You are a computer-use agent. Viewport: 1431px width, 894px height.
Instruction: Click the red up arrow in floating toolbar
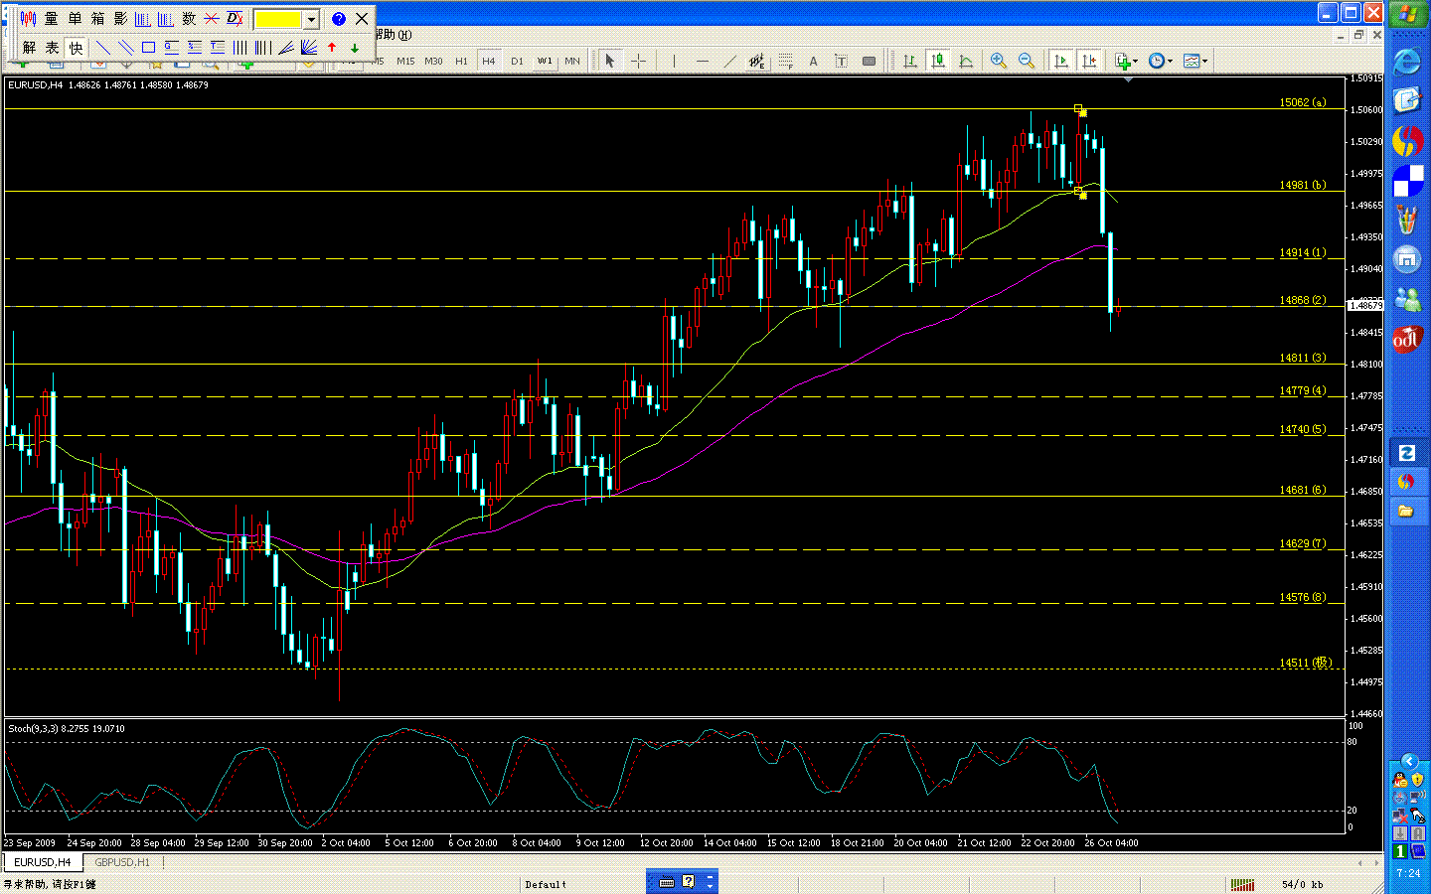[x=332, y=48]
